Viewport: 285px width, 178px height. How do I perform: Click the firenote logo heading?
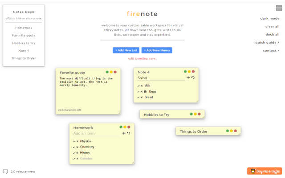pos(142,14)
